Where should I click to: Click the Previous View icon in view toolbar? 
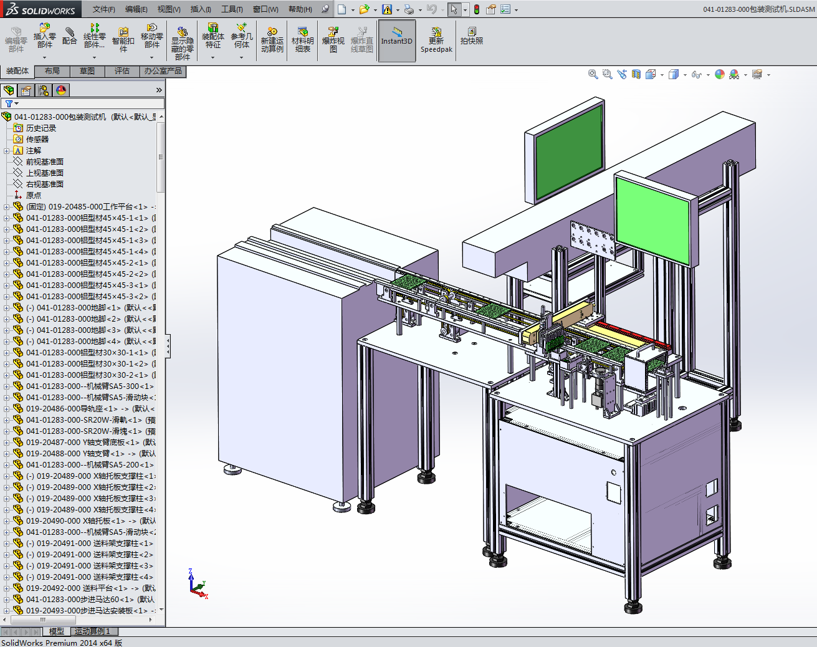[622, 74]
